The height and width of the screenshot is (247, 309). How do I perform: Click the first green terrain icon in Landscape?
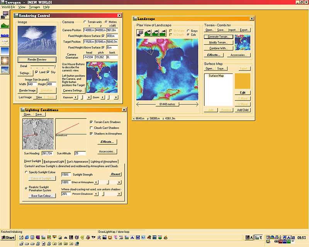click(x=148, y=33)
